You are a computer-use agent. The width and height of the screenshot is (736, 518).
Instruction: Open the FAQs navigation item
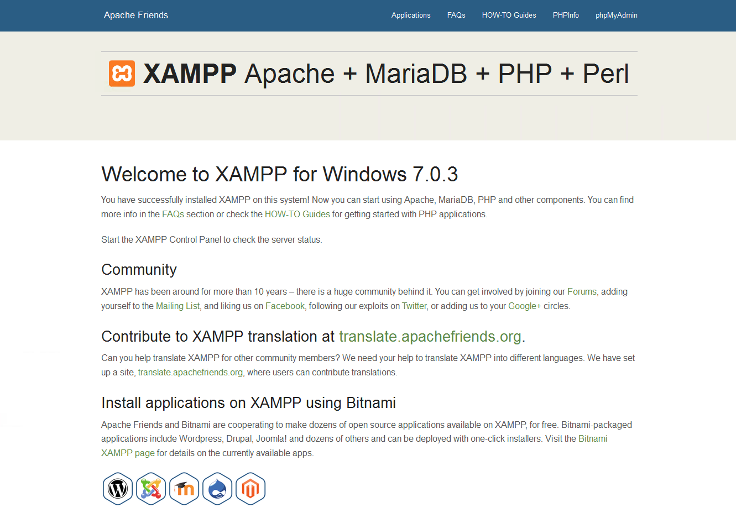[x=456, y=15]
